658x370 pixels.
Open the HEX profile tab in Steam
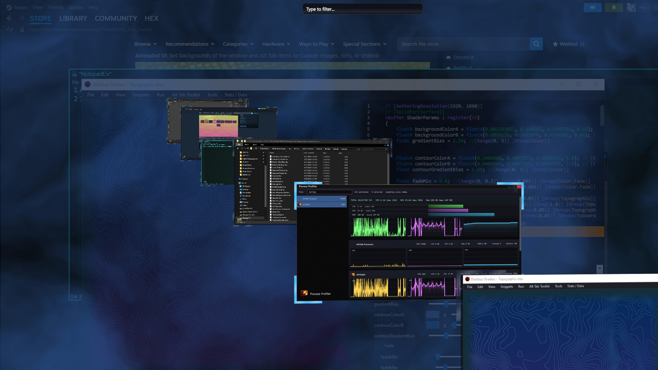pyautogui.click(x=151, y=18)
